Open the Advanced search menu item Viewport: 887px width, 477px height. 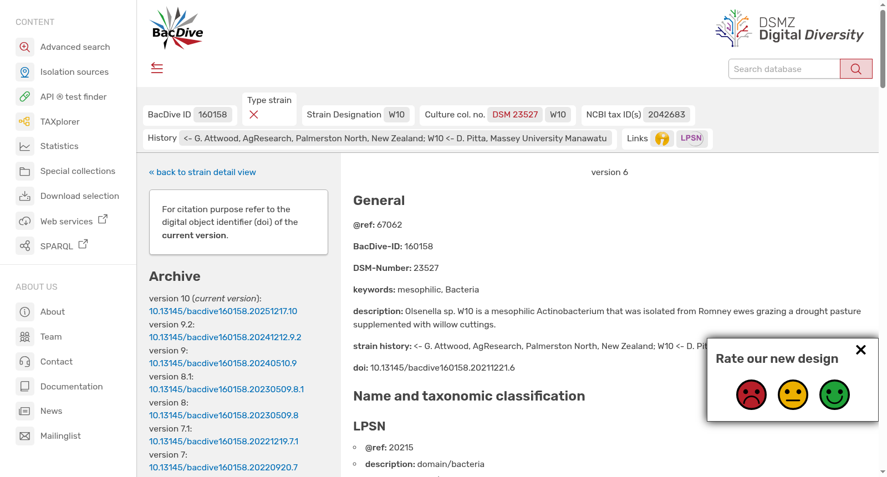[75, 47]
